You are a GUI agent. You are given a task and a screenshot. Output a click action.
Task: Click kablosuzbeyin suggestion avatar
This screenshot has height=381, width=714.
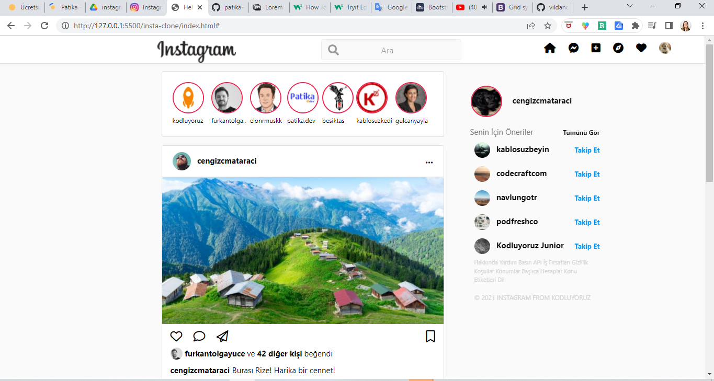pos(482,150)
